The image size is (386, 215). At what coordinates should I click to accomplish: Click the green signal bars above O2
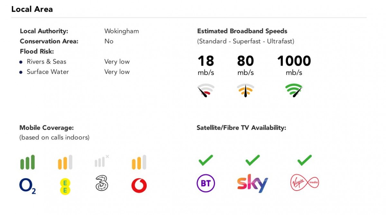coord(27,162)
